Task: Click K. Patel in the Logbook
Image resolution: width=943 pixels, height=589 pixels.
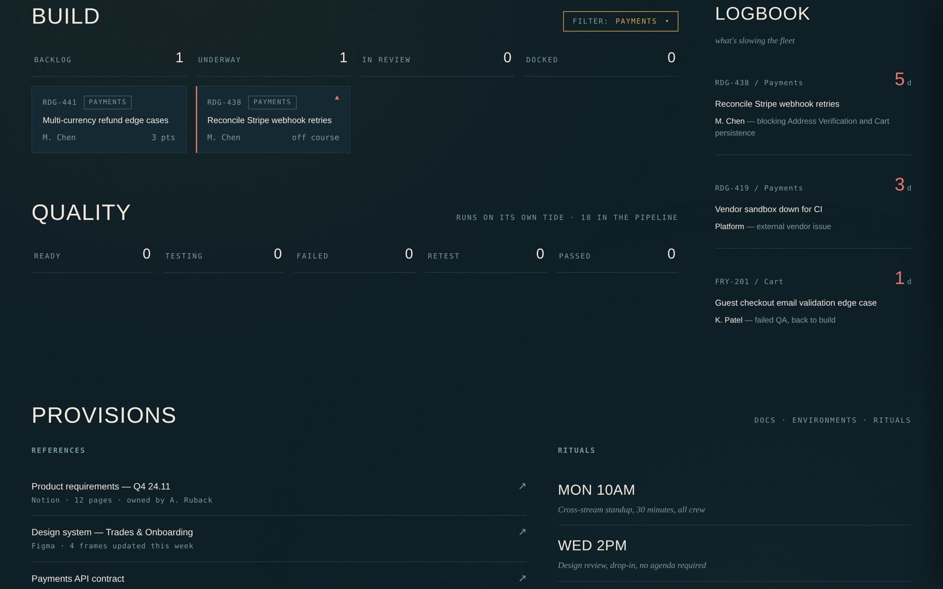Action: (729, 320)
